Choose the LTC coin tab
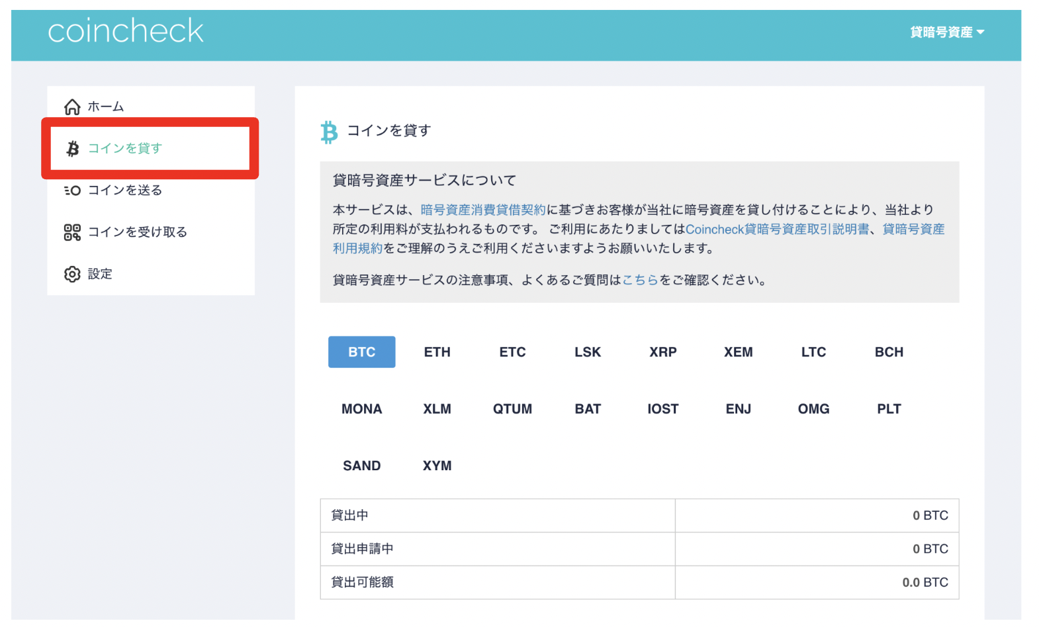1039x627 pixels. click(x=814, y=352)
